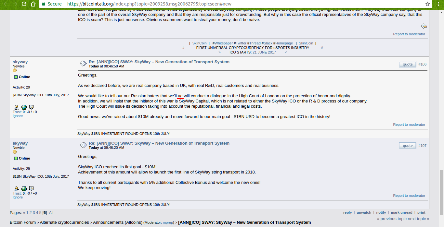Go to the previous topic
This screenshot has height=227, width=444.
(392, 219)
